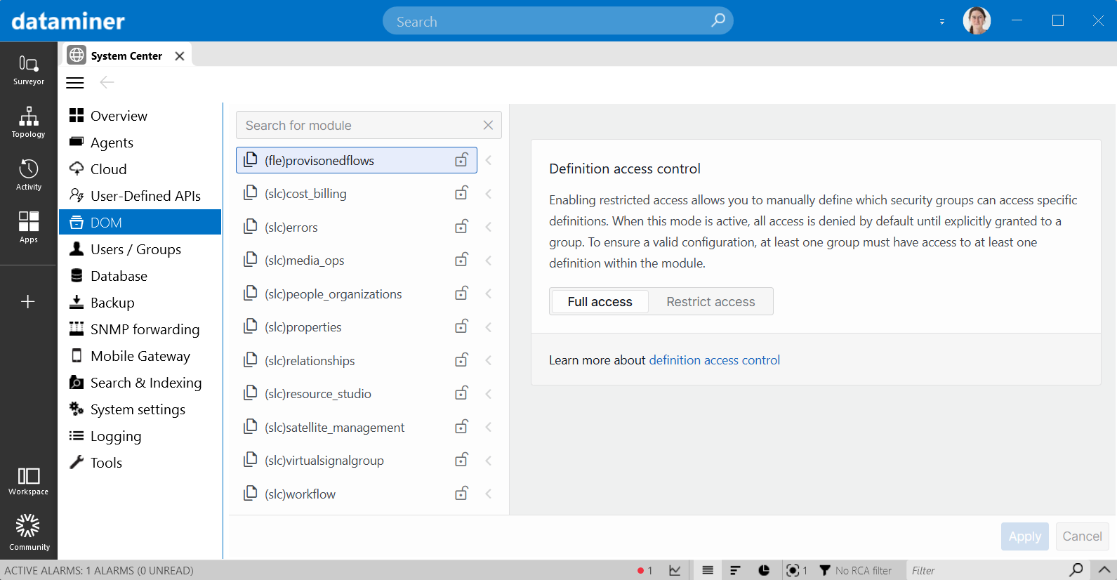Switch to the System Center tab
This screenshot has height=580, width=1117.
[126, 56]
